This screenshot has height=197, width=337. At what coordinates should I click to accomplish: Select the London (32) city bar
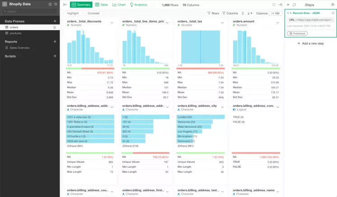point(201,117)
